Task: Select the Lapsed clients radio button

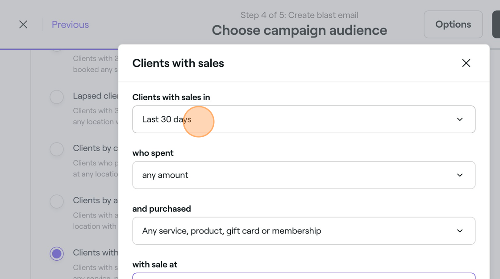Action: tap(57, 97)
